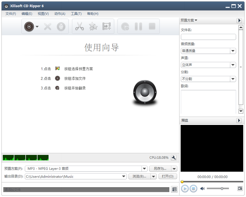
Task: Click the CPU:18.08% status text
Action: point(159,158)
